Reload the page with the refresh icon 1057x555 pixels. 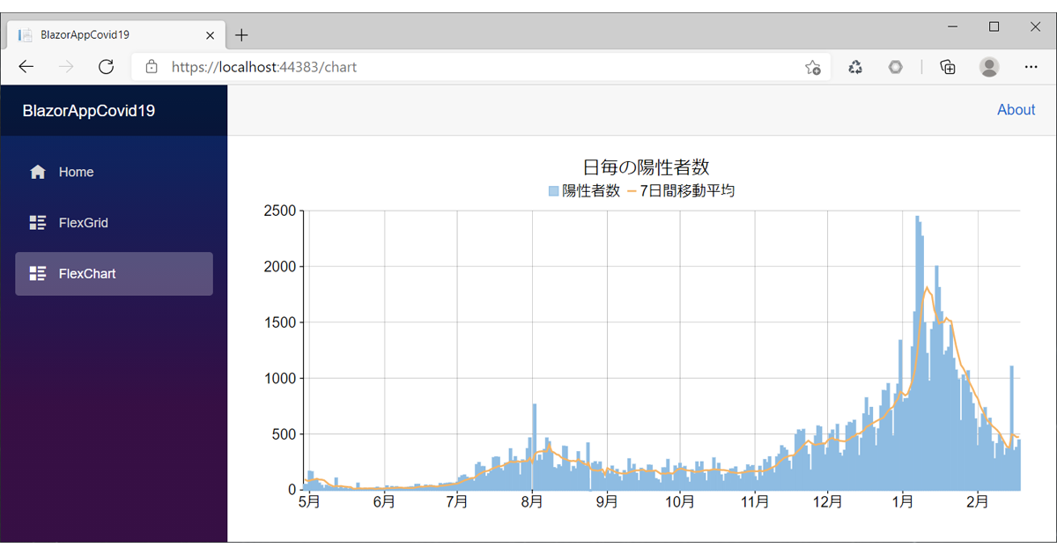[x=106, y=66]
